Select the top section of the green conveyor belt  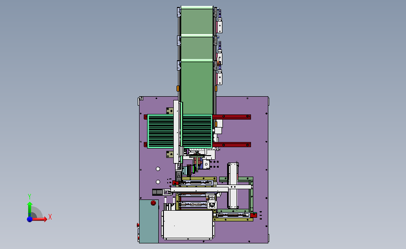click(197, 21)
